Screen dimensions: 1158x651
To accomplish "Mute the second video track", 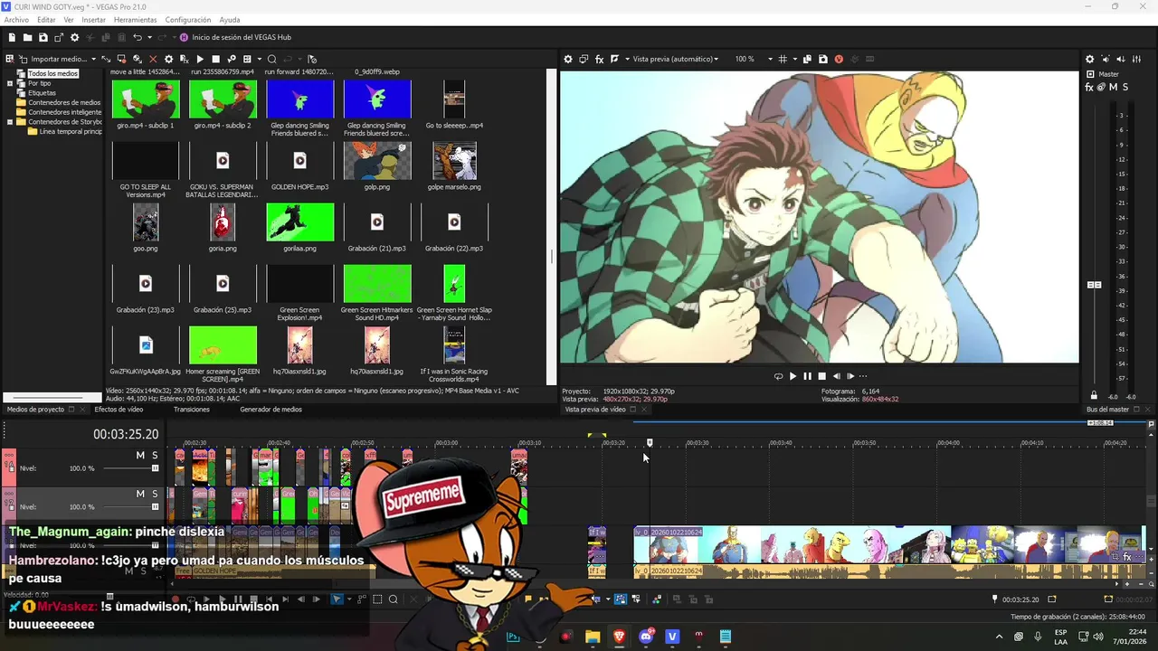I will [x=140, y=494].
